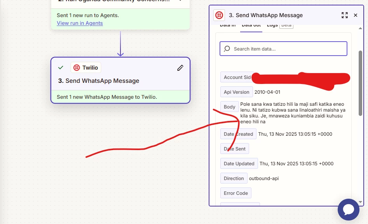The image size is (368, 224).
Task: Click the Sent 1 new run to Agents status
Action: [88, 15]
